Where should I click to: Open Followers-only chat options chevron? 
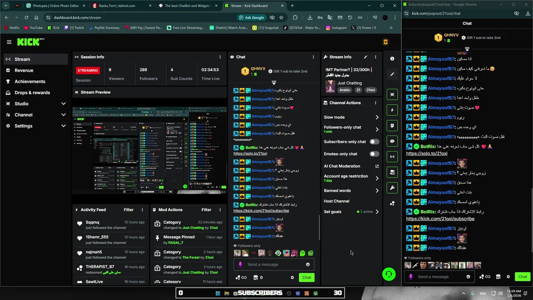pyautogui.click(x=377, y=130)
